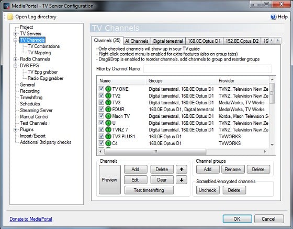Disable the Maori TV channel checkbox

tap(102, 116)
